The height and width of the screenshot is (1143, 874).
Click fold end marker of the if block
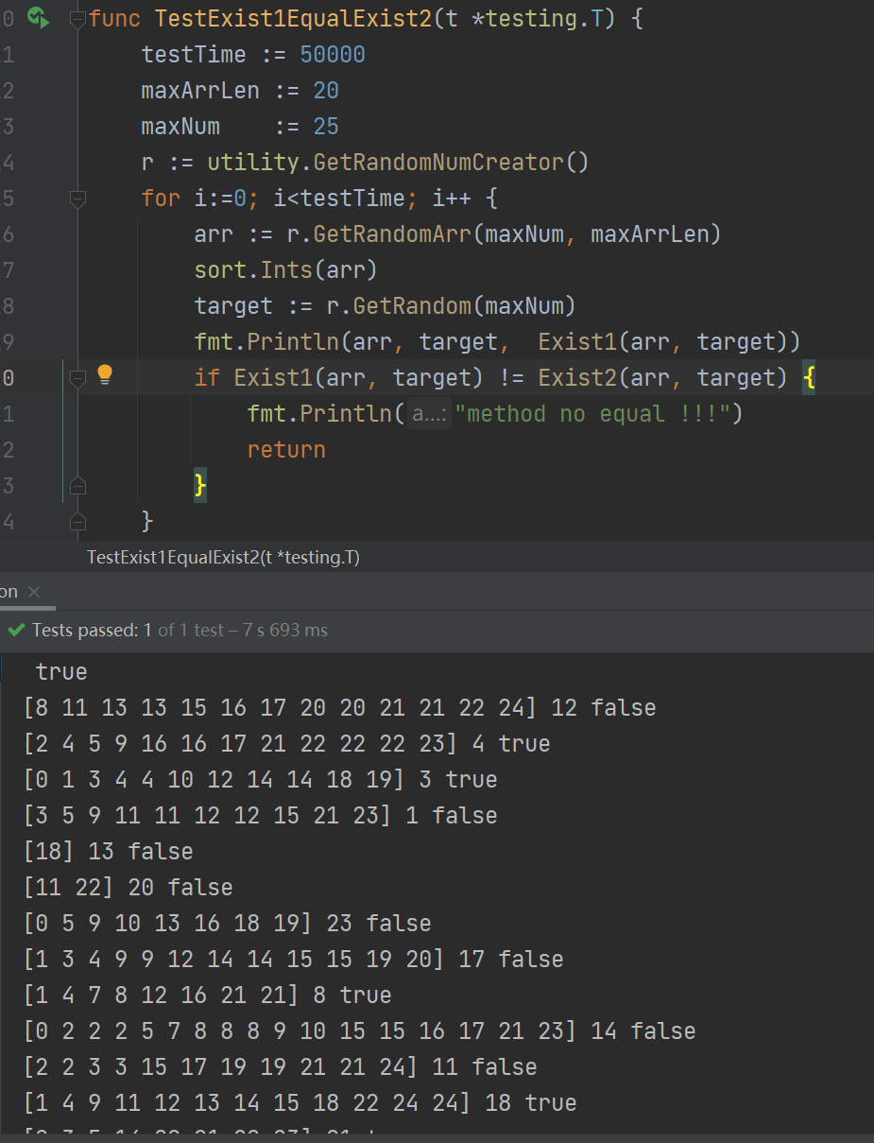pyautogui.click(x=77, y=486)
